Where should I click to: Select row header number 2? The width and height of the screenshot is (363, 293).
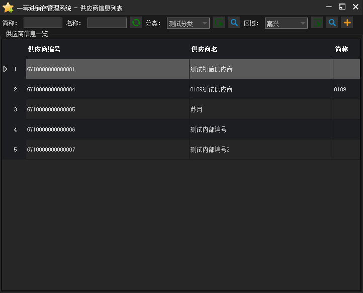pyautogui.click(x=14, y=89)
